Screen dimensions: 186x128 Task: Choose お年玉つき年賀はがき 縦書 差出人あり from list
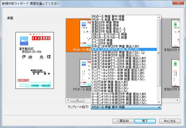coord(124,49)
